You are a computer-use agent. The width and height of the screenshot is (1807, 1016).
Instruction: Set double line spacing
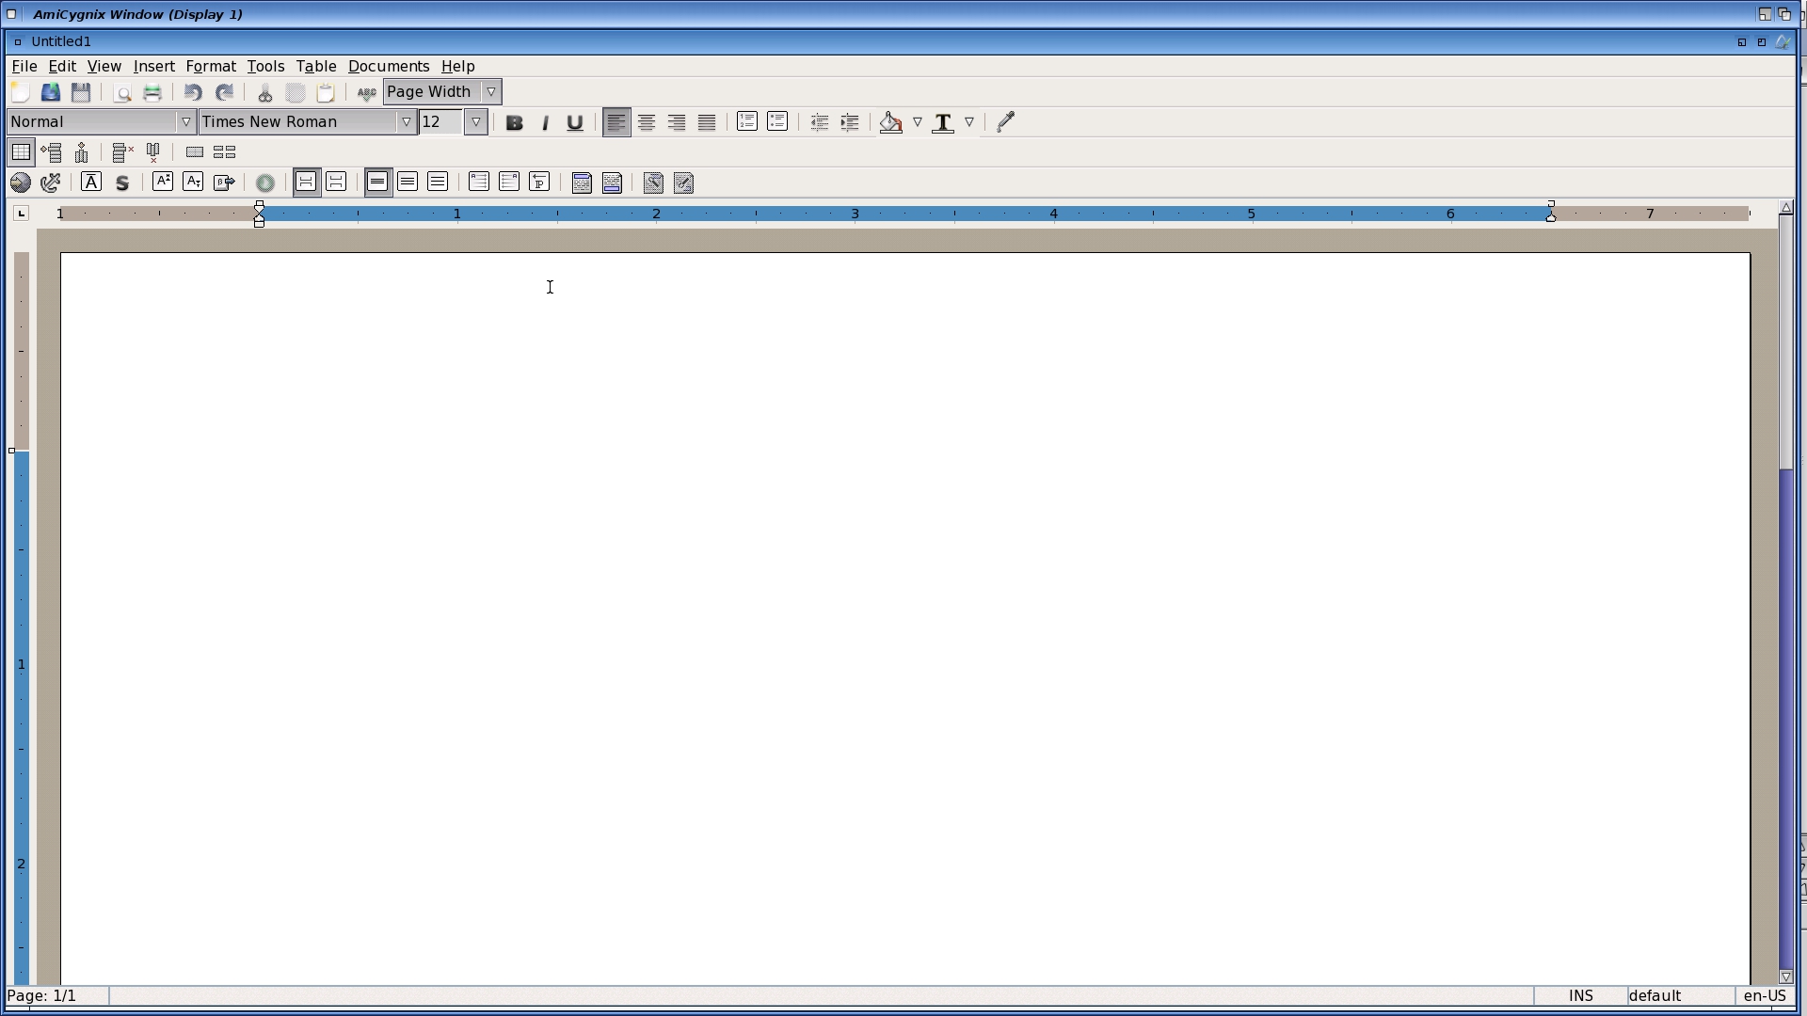coord(438,183)
